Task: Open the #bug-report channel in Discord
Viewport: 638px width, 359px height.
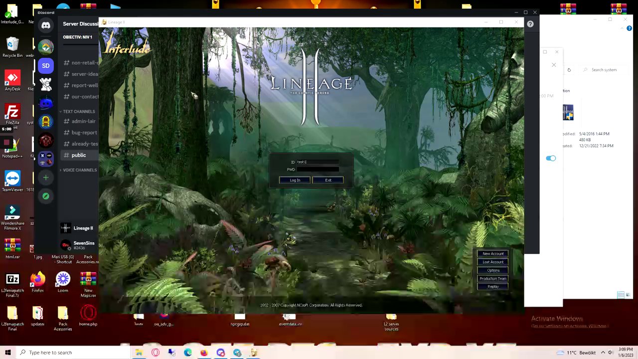Action: point(81,133)
